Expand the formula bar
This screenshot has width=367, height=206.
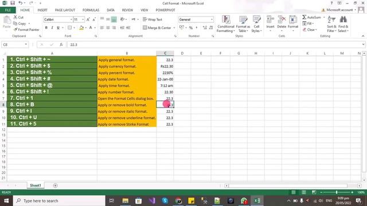[x=363, y=45]
